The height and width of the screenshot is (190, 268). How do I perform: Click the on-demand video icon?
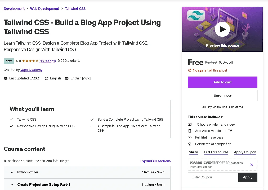190,125
